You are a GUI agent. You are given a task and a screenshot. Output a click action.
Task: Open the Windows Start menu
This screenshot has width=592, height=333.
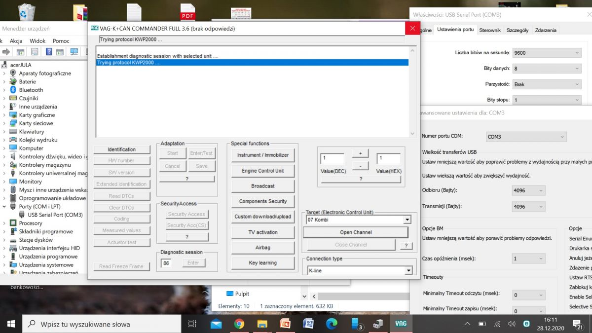pos(11,324)
